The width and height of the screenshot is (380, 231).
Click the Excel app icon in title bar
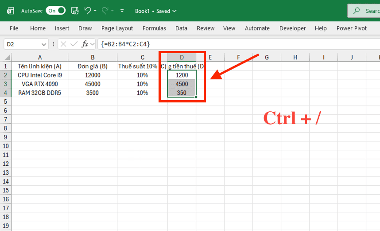11,11
